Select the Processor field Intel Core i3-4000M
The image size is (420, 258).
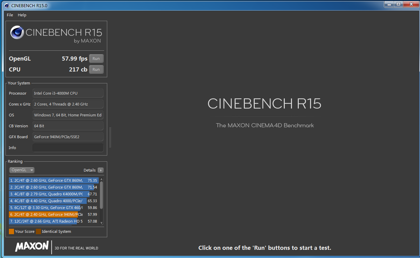[x=68, y=93]
